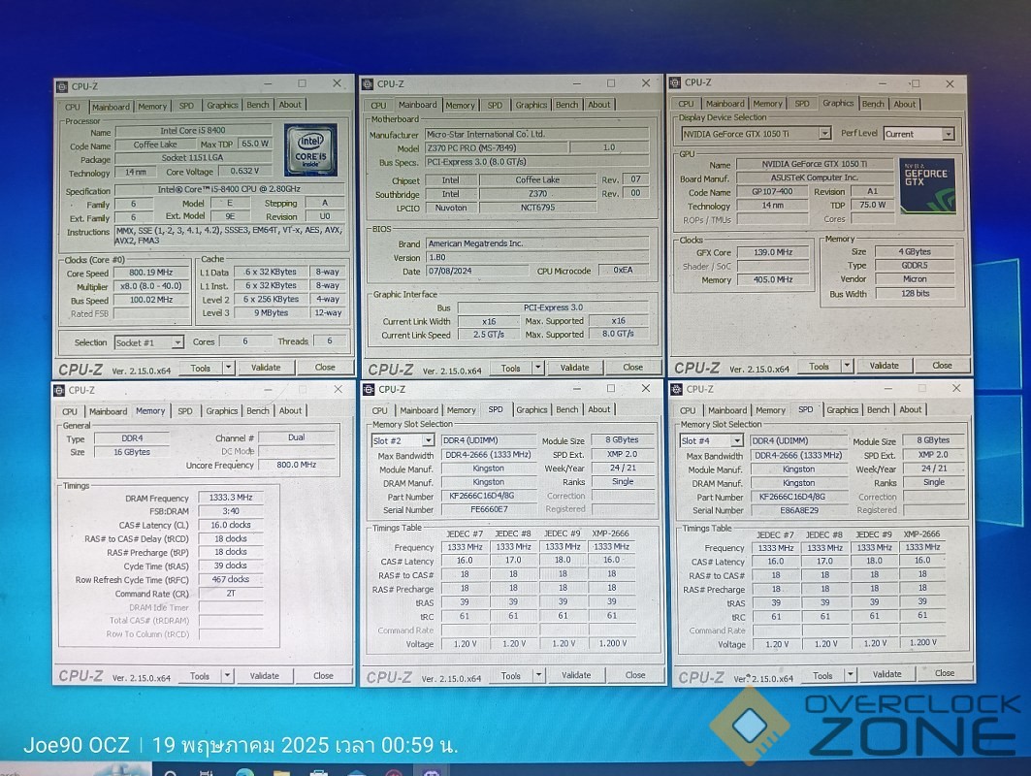The height and width of the screenshot is (776, 1031).
Task: Click CPU-Z title icon in the GTX 1050 Ti window
Action: coord(675,83)
